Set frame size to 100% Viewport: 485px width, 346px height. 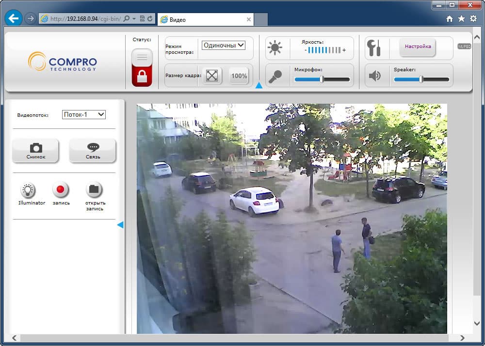coord(239,76)
